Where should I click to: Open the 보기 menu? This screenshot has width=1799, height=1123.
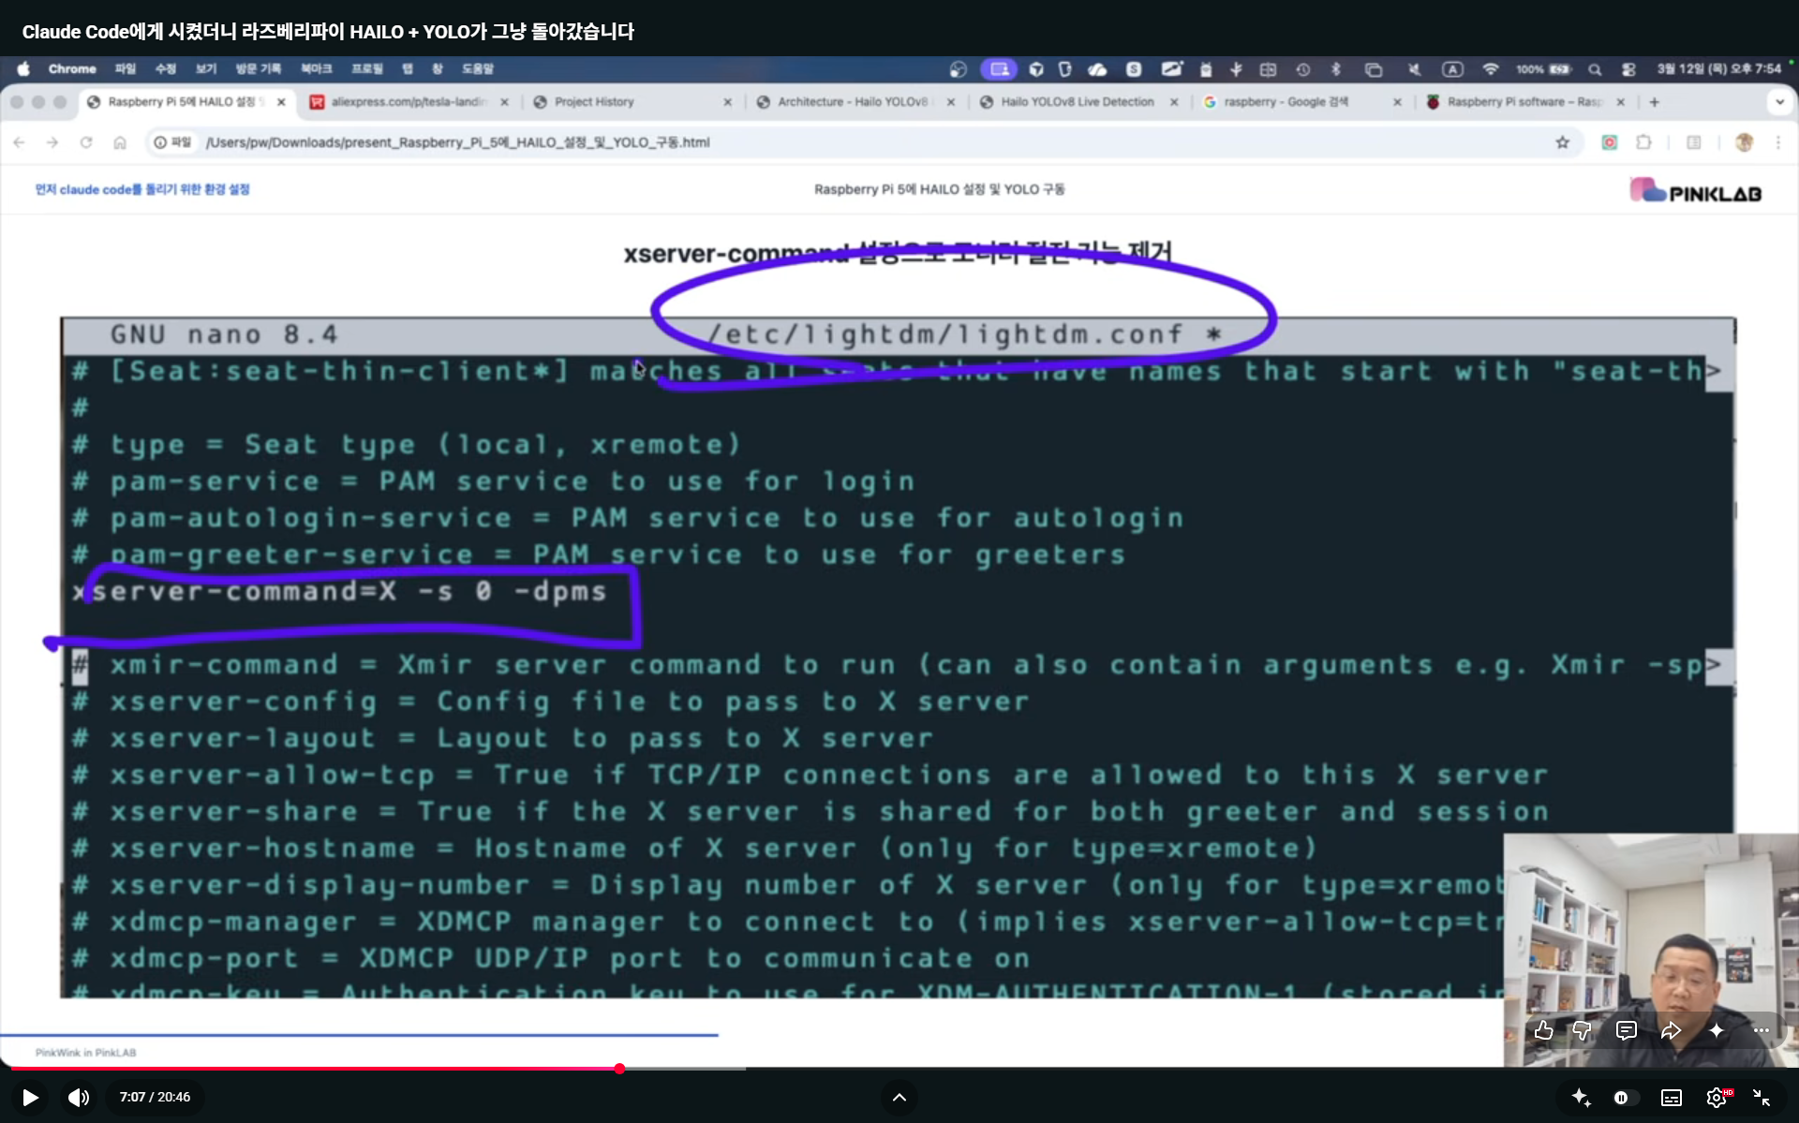pos(206,68)
